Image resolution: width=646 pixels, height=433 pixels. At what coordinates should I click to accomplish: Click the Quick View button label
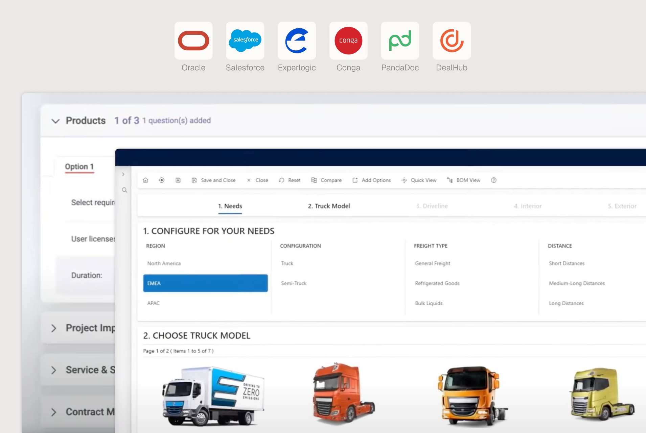tap(423, 180)
